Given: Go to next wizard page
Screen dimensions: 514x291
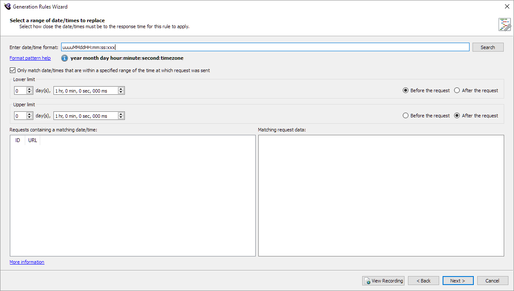Looking at the screenshot, I should pyautogui.click(x=458, y=281).
